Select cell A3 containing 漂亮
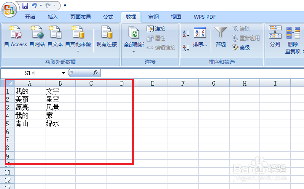 click(x=29, y=107)
